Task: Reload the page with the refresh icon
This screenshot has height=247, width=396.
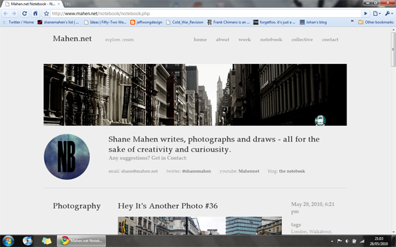Action: (x=24, y=13)
